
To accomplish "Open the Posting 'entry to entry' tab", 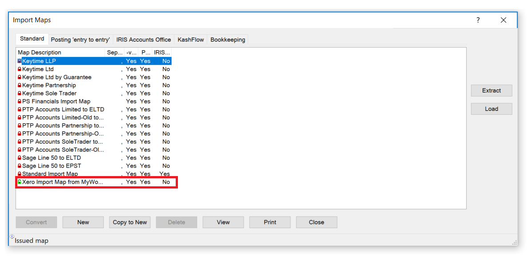I will pos(81,40).
